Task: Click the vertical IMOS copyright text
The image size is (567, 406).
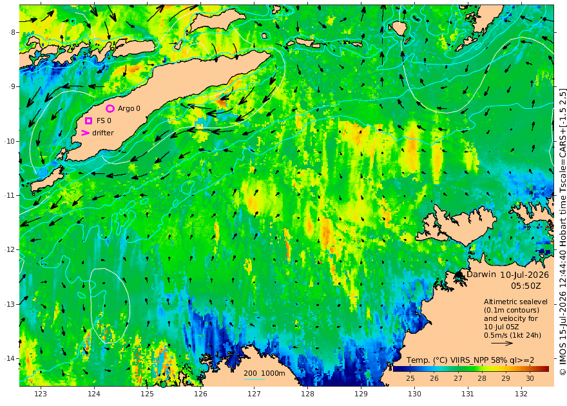Action: tap(562, 231)
